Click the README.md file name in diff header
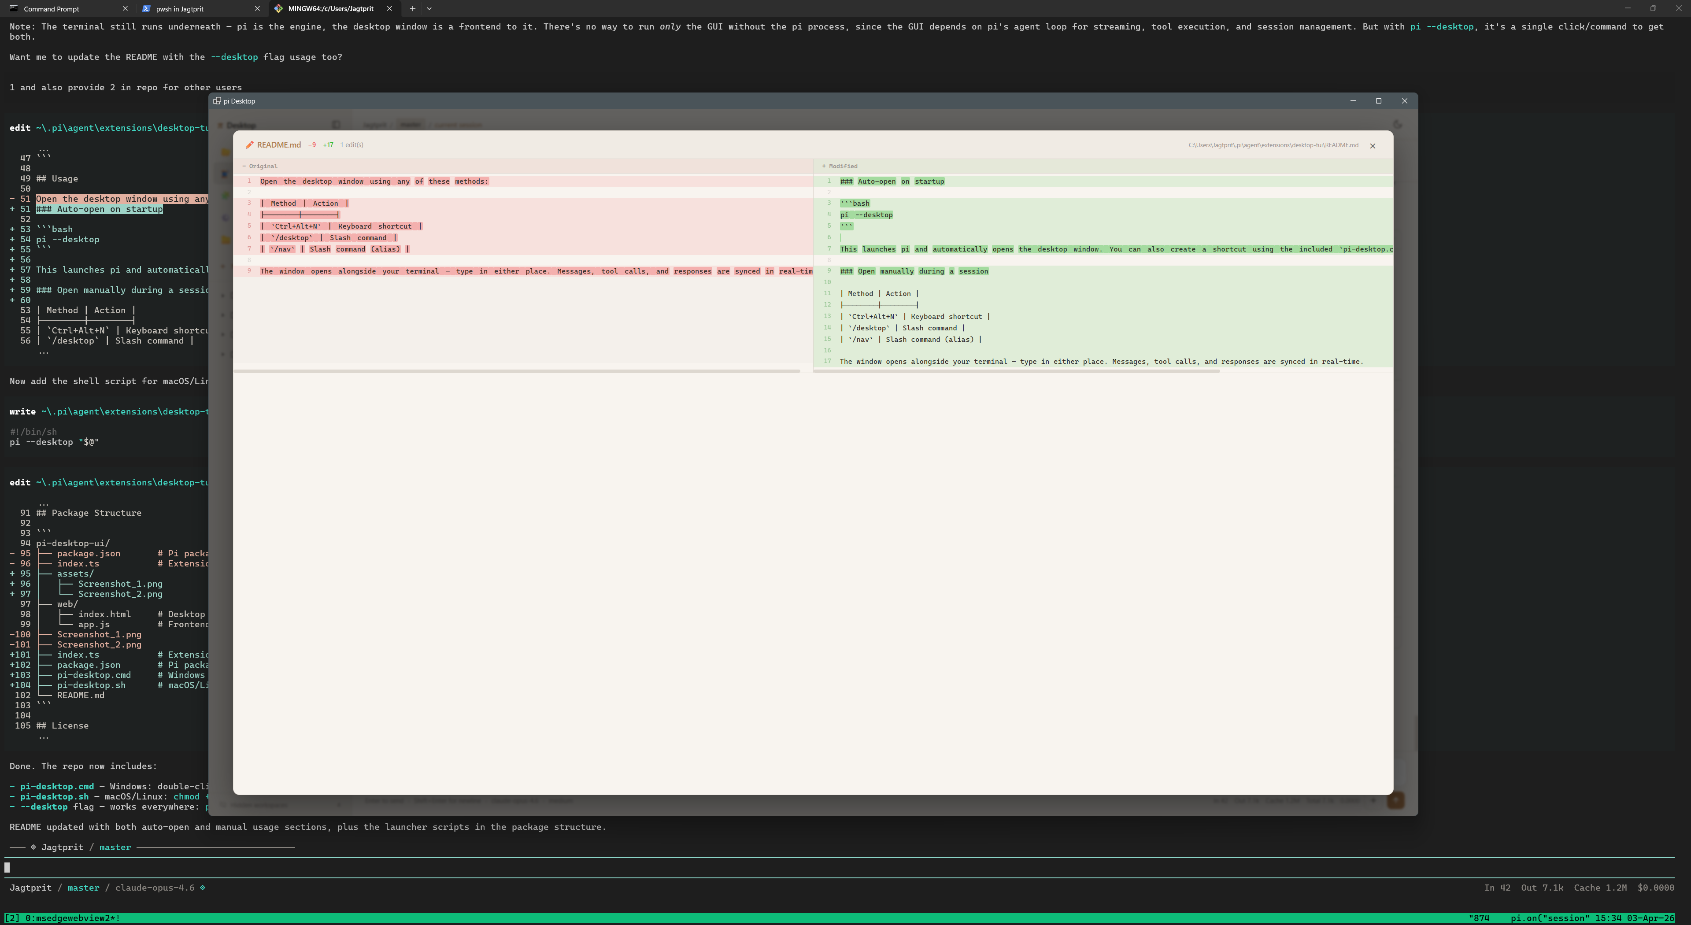The width and height of the screenshot is (1691, 925). 279,145
